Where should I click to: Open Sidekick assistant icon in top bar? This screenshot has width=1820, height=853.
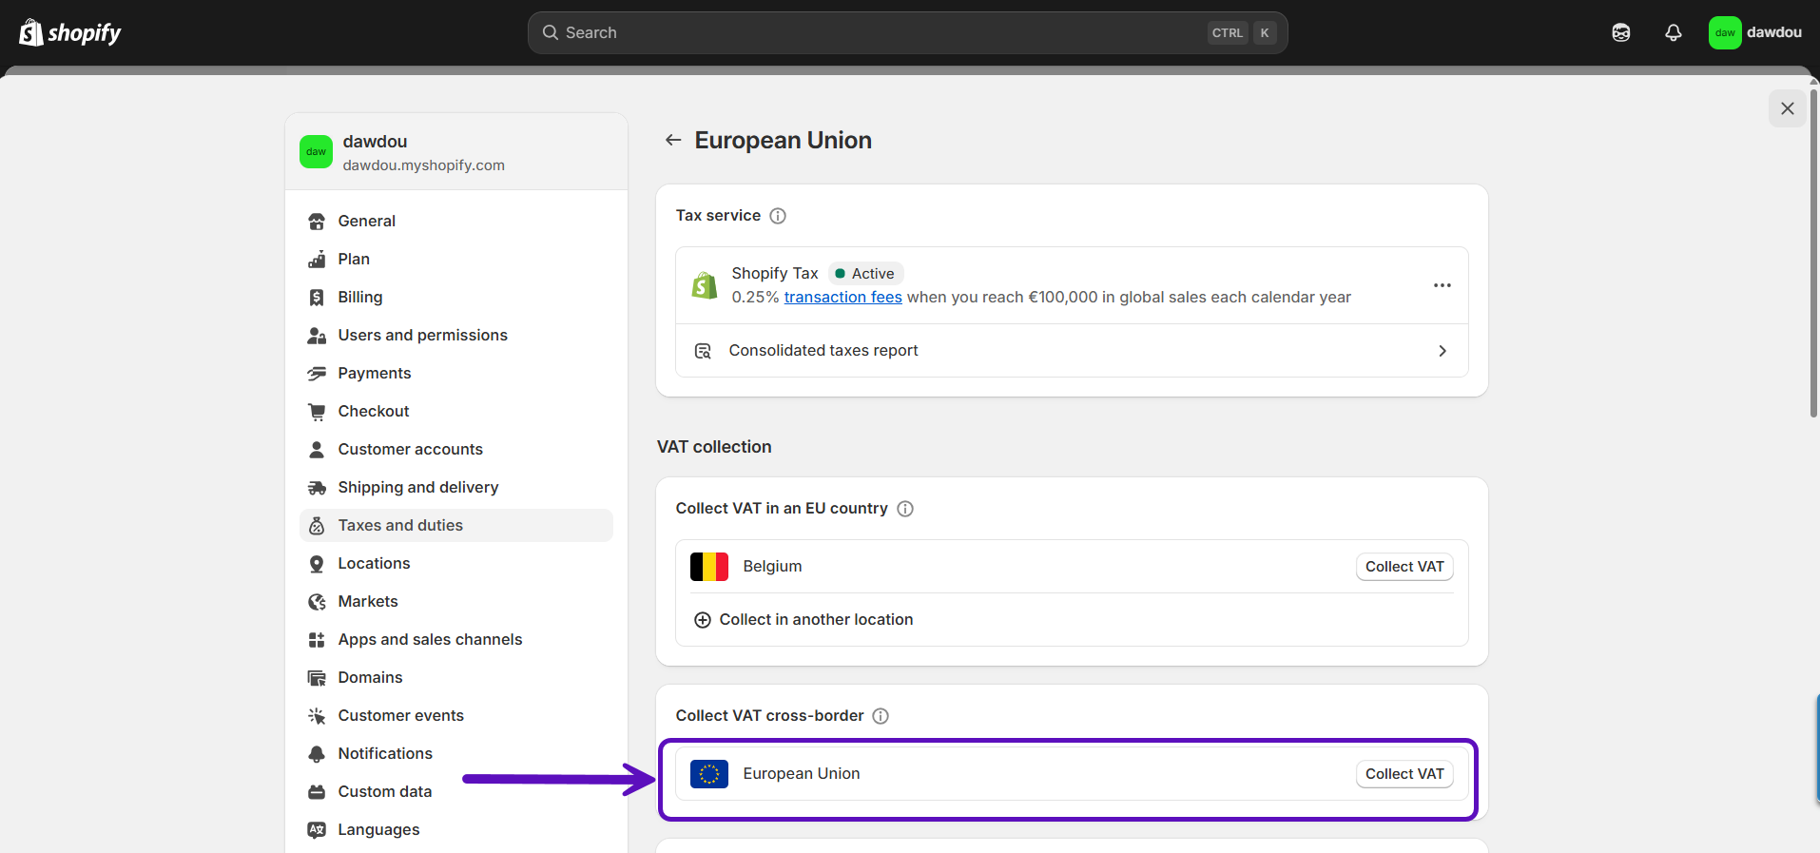pos(1620,32)
